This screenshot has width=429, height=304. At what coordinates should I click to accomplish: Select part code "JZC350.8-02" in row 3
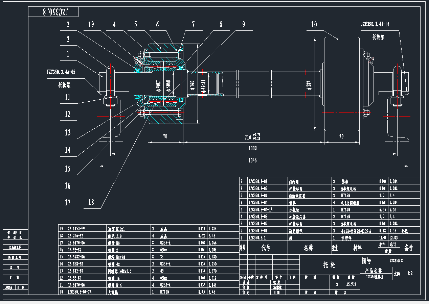pos(258,224)
